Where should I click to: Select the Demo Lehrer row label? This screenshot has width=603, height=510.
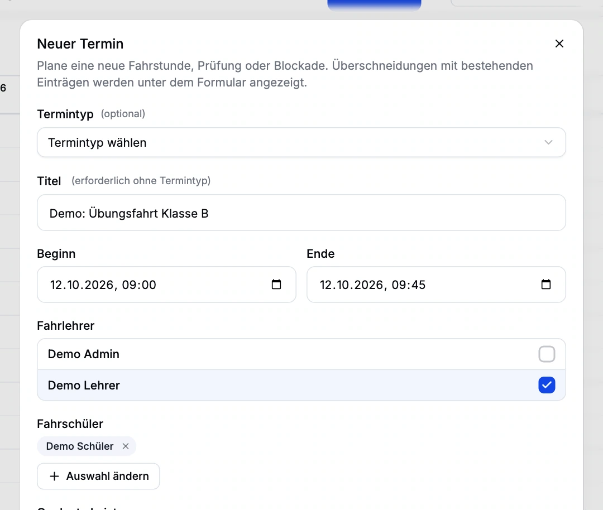coord(84,385)
